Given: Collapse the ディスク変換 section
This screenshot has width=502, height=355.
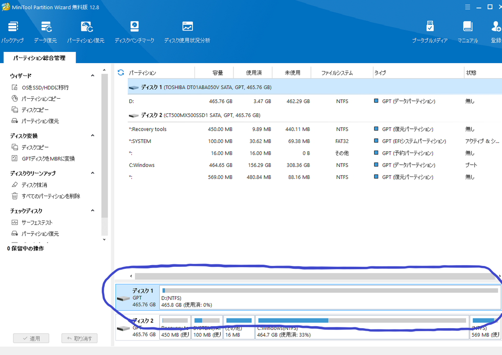Looking at the screenshot, I should [93, 136].
